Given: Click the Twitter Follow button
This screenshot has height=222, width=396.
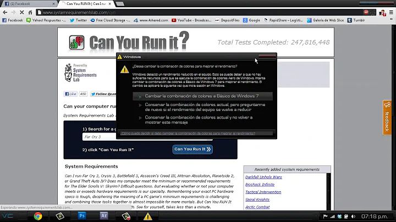Looking at the screenshot, I should tap(103, 94).
